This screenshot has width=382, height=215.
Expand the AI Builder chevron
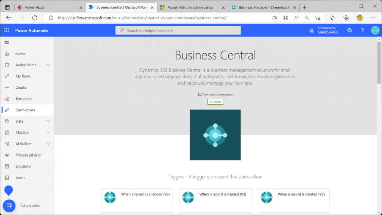pyautogui.click(x=48, y=144)
